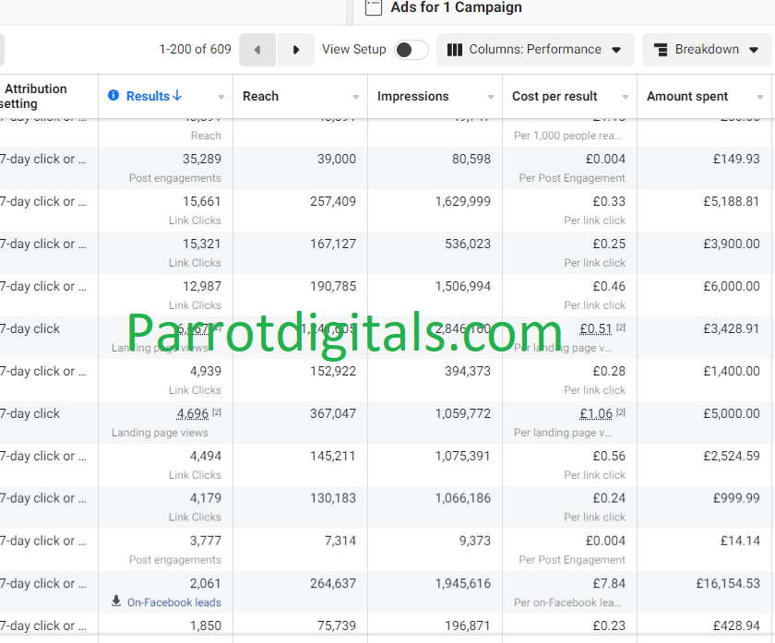Screen dimensions: 775x643
Task: Click the 1-200 of 609 pagination text
Action: [195, 50]
